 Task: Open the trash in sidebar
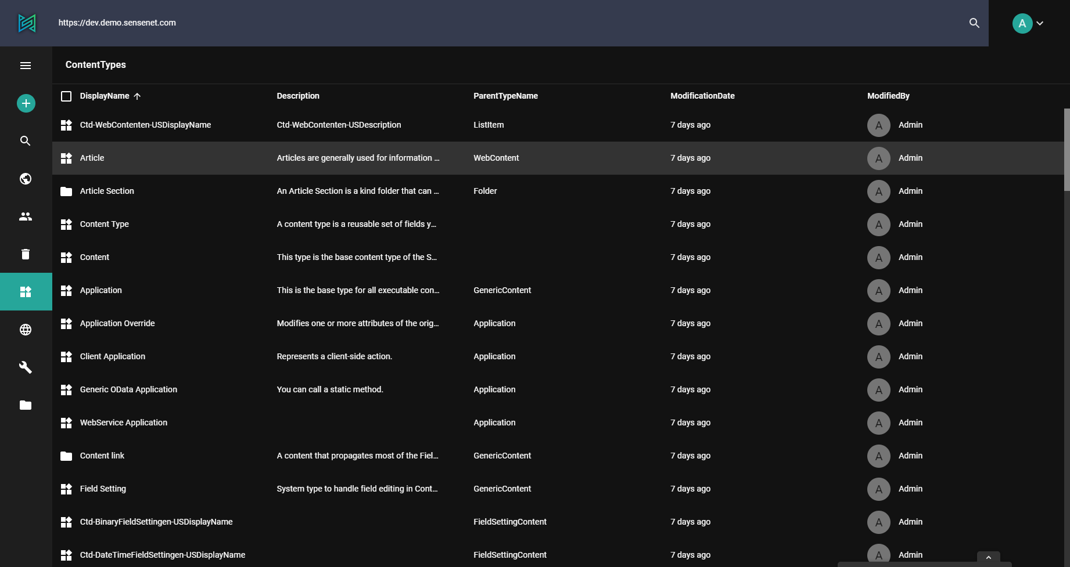point(26,254)
